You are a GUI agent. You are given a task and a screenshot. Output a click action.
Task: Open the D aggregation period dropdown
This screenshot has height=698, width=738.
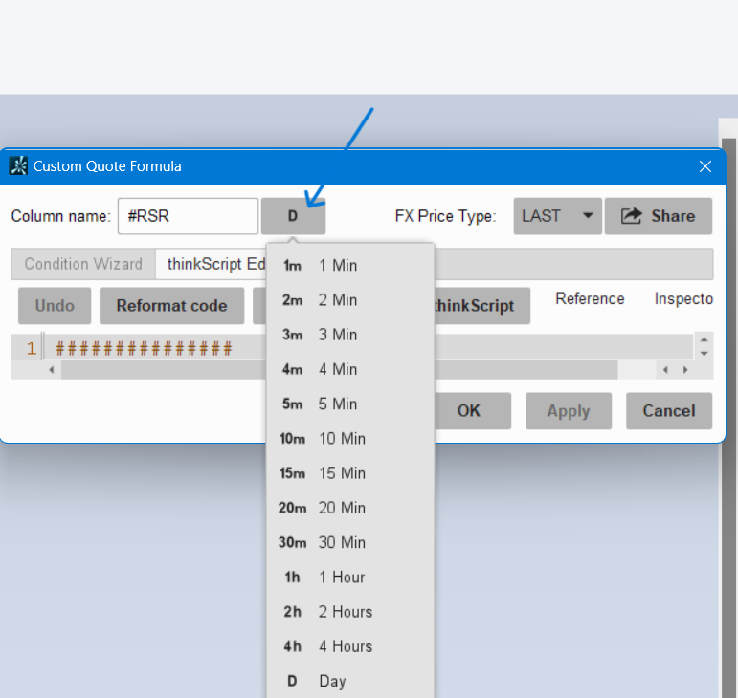click(x=293, y=216)
